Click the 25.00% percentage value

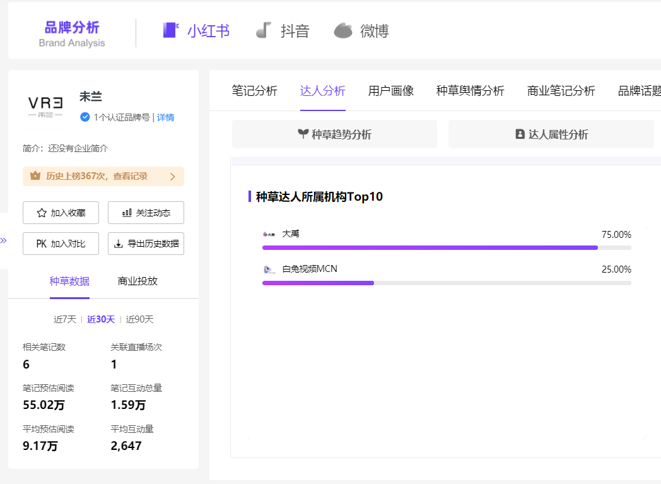pos(616,269)
